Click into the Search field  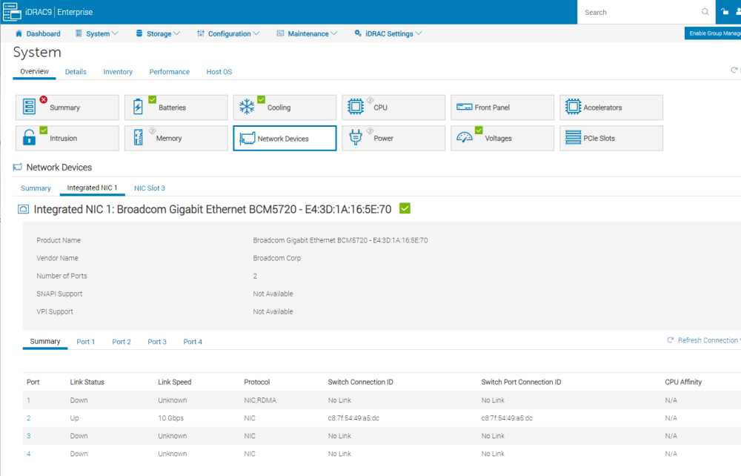click(x=640, y=13)
